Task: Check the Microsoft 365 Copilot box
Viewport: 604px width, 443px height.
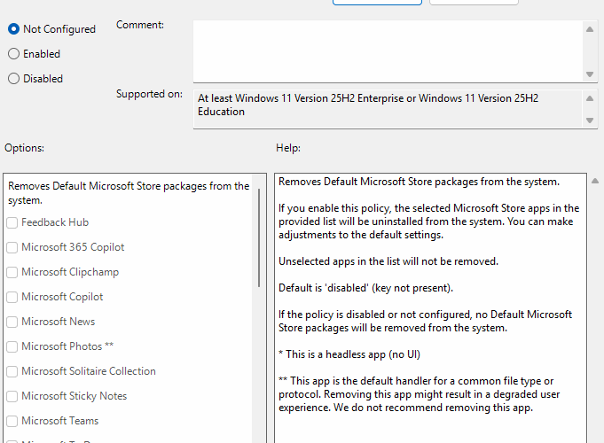Action: tap(12, 247)
